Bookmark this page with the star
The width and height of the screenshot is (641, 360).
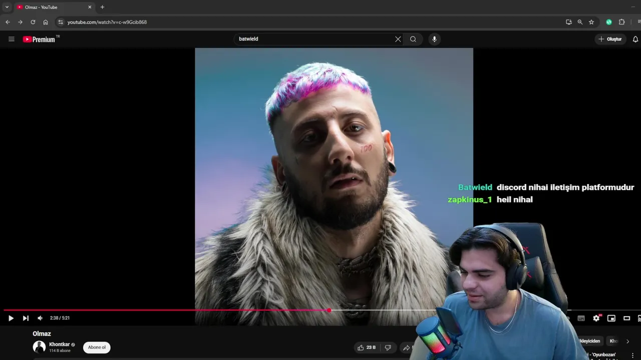coord(591,22)
